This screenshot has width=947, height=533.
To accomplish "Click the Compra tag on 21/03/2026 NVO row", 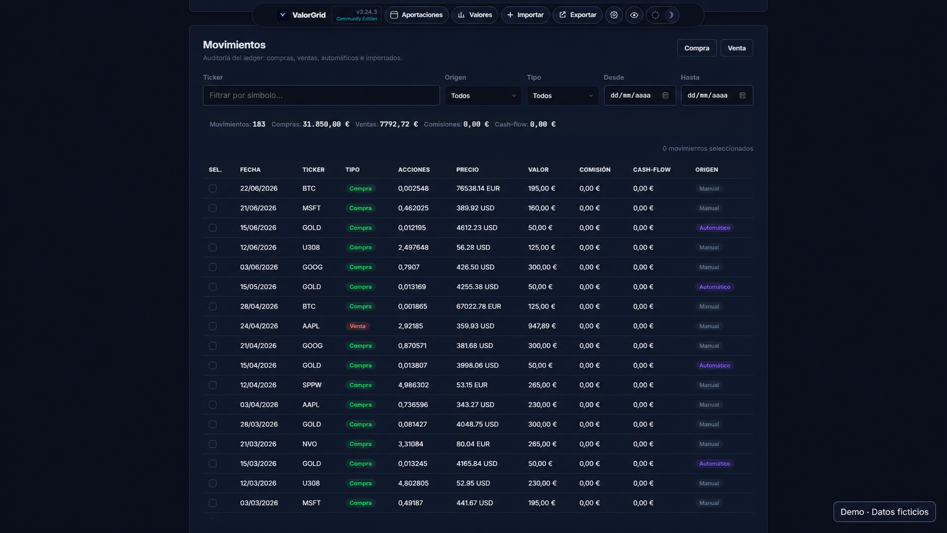I will [x=360, y=444].
